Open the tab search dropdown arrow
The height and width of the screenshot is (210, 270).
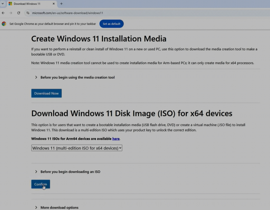[3, 4]
